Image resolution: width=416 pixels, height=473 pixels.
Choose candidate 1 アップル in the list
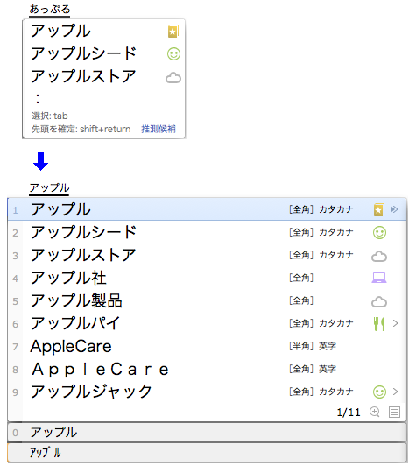point(207,209)
